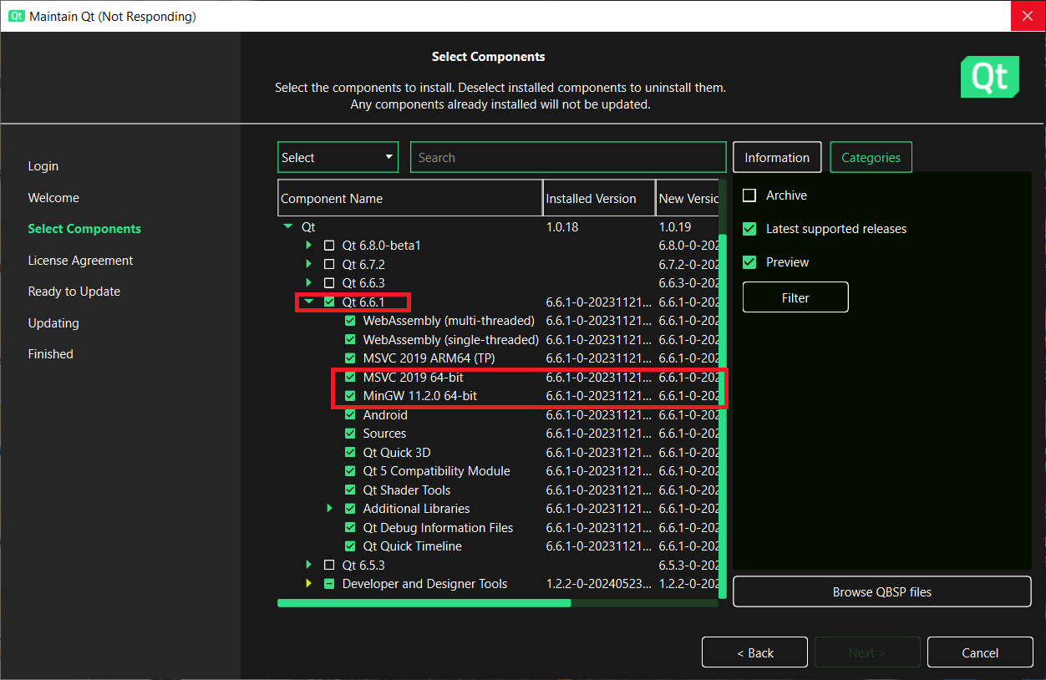
Task: Uncheck WebAssembly (single-threaded) component
Action: click(350, 340)
